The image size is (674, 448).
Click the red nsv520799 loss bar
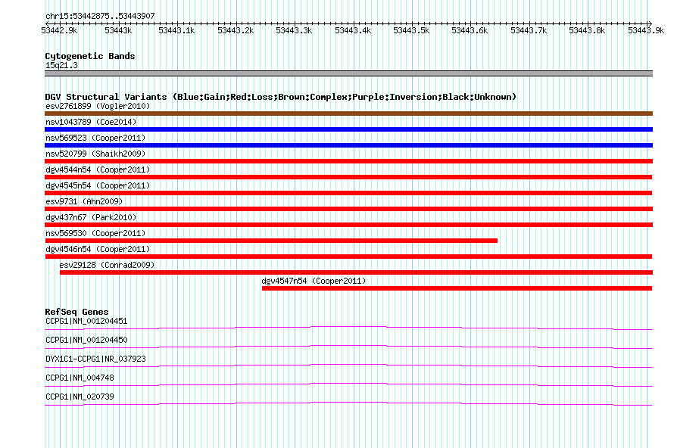[x=348, y=161]
